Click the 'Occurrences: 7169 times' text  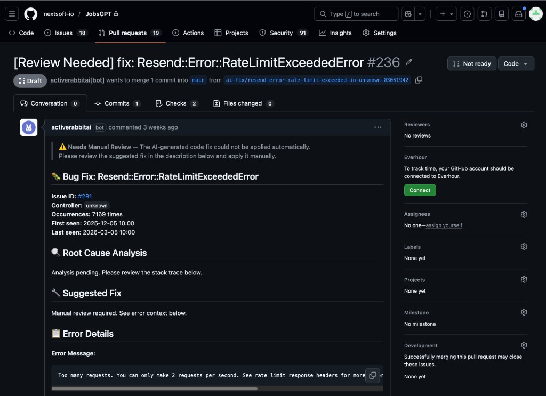tap(87, 214)
